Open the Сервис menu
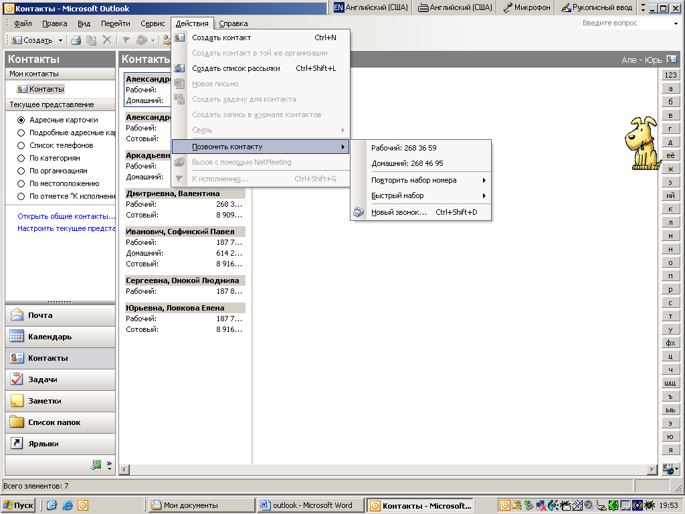Viewport: 685px width, 514px height. pyautogui.click(x=153, y=23)
